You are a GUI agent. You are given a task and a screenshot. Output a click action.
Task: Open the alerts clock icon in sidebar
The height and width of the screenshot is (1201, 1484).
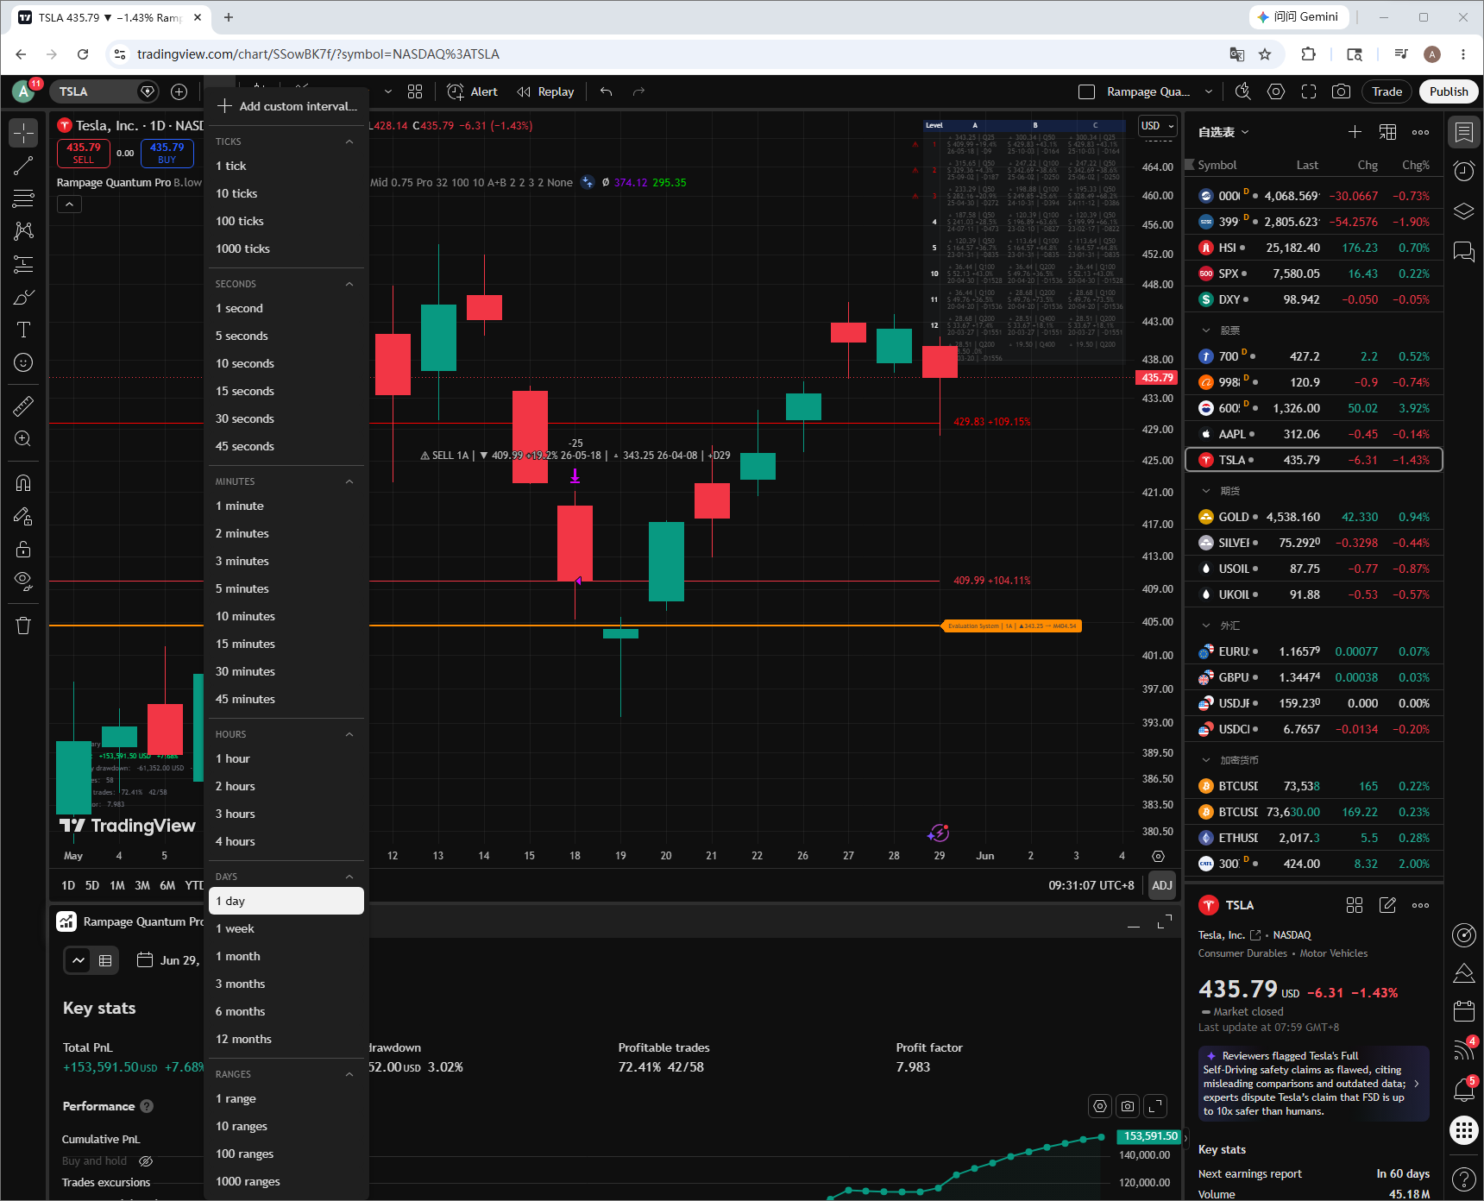(x=1464, y=171)
